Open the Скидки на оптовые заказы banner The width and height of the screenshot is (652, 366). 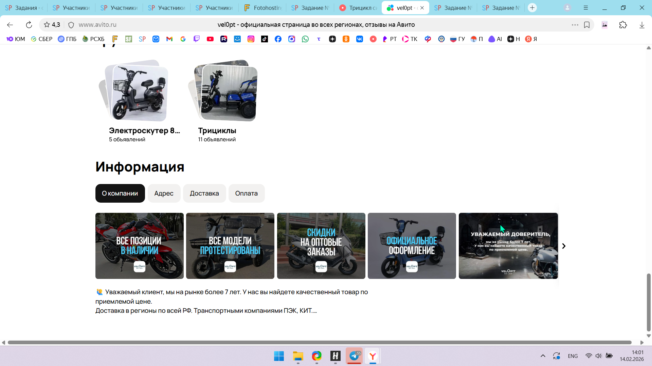pos(321,246)
